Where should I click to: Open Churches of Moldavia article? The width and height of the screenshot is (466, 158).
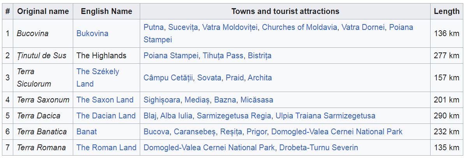click(299, 27)
